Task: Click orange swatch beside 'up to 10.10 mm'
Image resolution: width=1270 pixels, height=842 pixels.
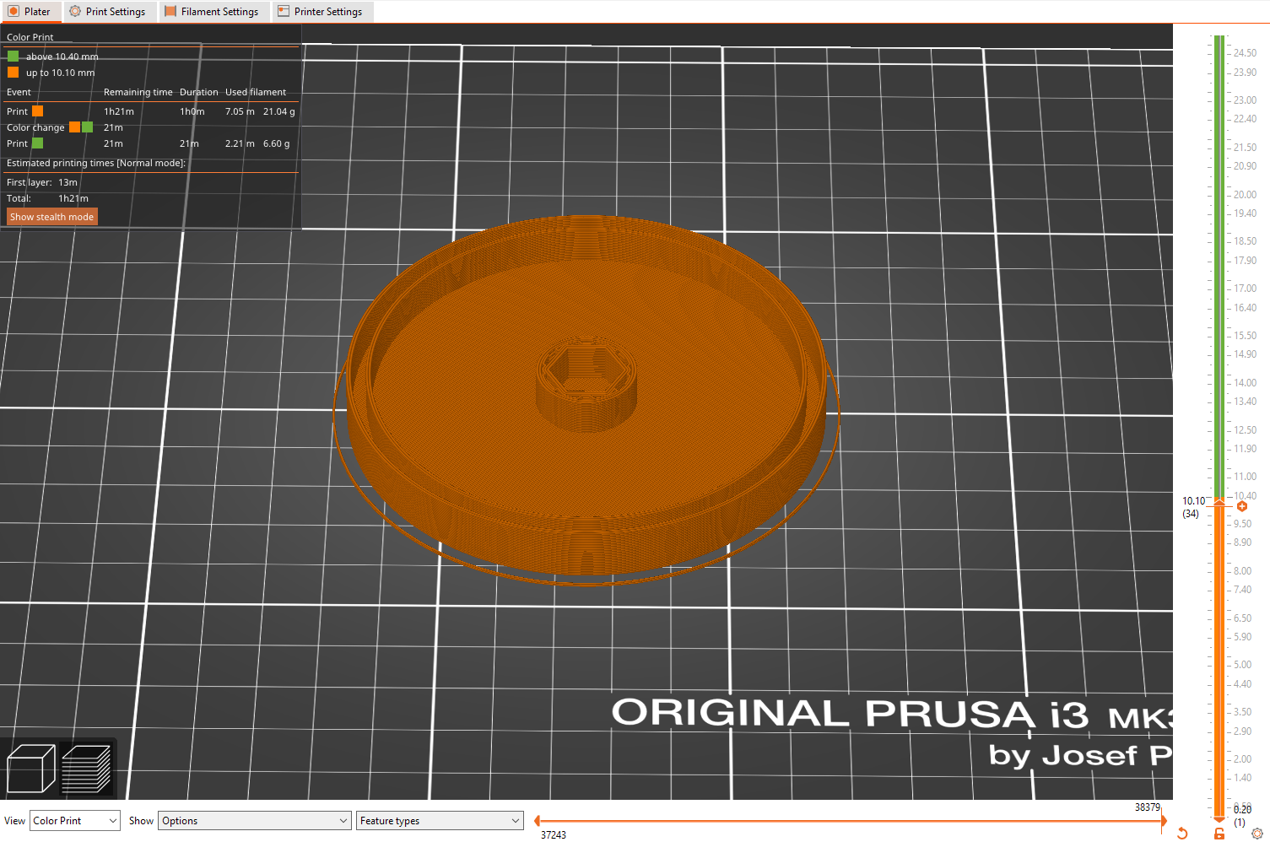Action: coord(13,73)
